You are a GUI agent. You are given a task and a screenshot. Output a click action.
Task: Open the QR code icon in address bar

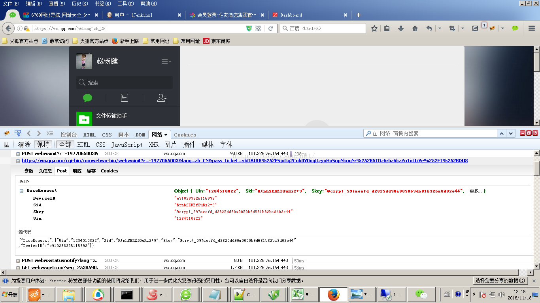258,28
